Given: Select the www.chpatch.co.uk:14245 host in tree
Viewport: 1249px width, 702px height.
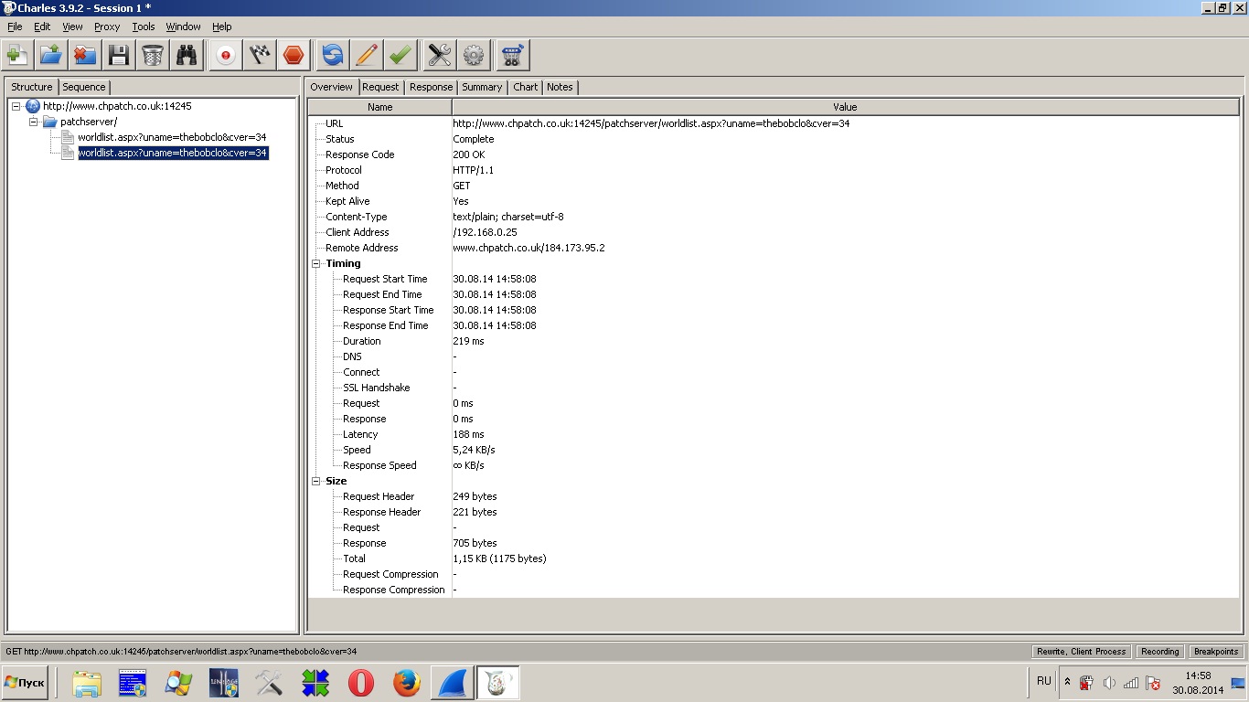Looking at the screenshot, I should 117,106.
